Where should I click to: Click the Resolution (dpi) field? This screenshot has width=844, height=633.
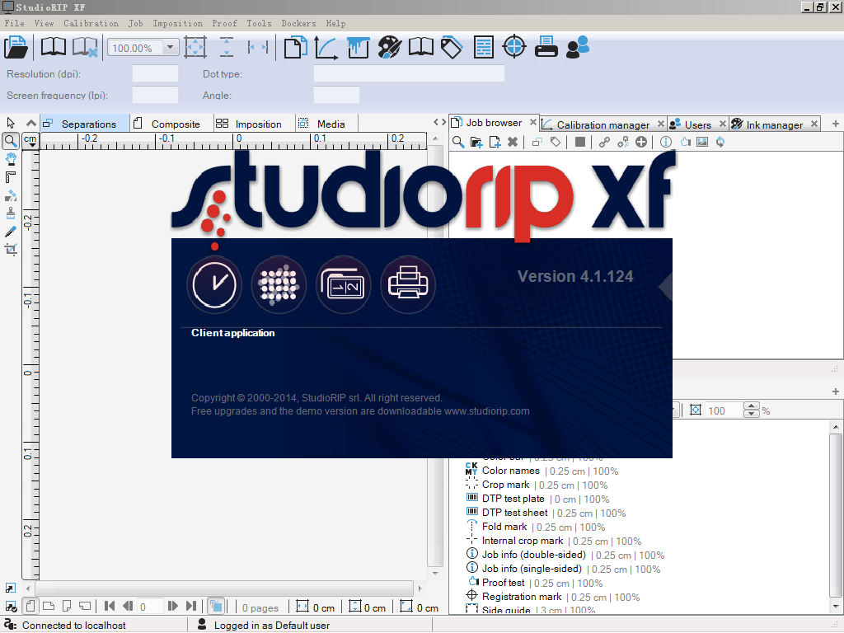tap(155, 73)
